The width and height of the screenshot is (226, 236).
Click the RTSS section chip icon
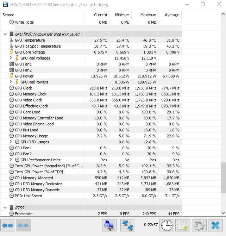tap(11, 208)
